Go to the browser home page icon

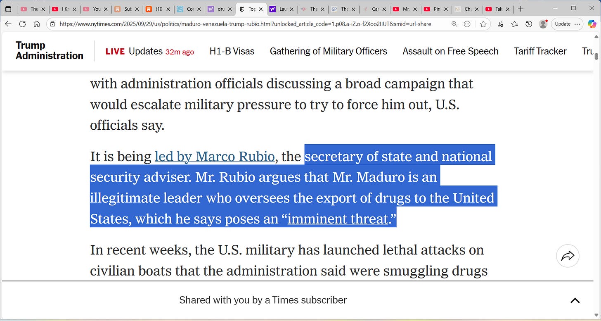37,24
